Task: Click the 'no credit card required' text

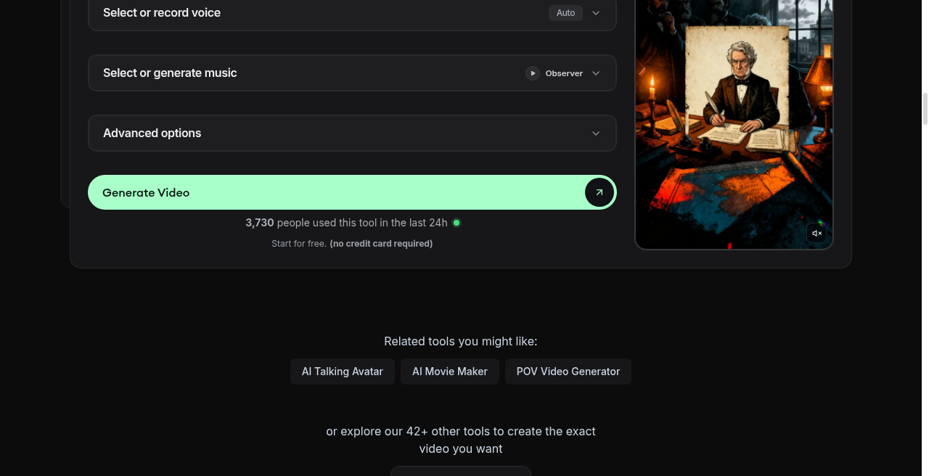Action: click(381, 244)
